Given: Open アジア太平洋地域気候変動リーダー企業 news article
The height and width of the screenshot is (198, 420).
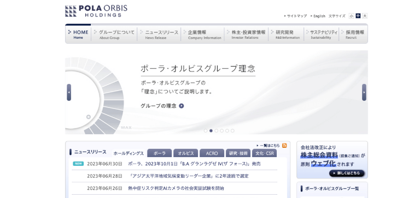Looking at the screenshot, I should tap(188, 176).
